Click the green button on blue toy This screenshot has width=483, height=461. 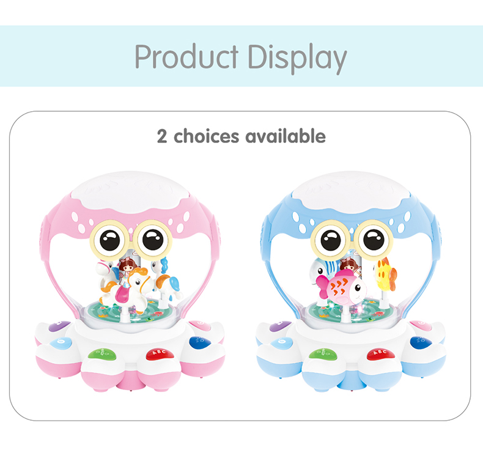[x=323, y=354]
